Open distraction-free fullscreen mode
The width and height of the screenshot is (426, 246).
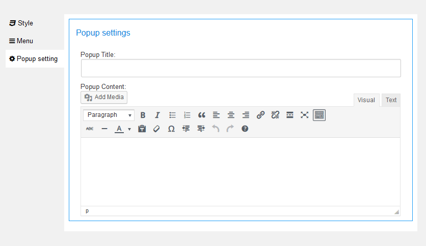(305, 115)
